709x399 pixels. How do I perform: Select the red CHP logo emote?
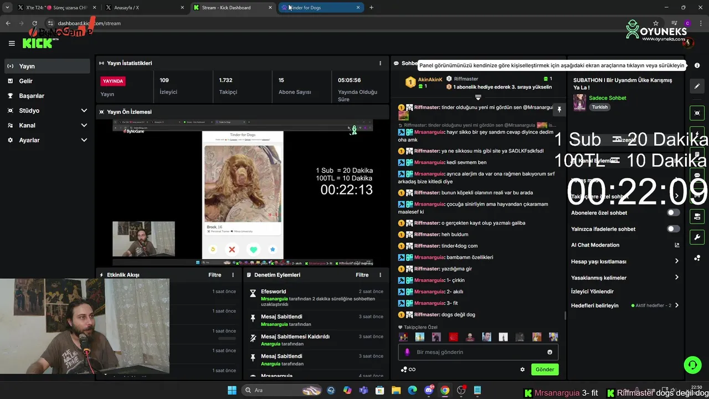(x=453, y=337)
